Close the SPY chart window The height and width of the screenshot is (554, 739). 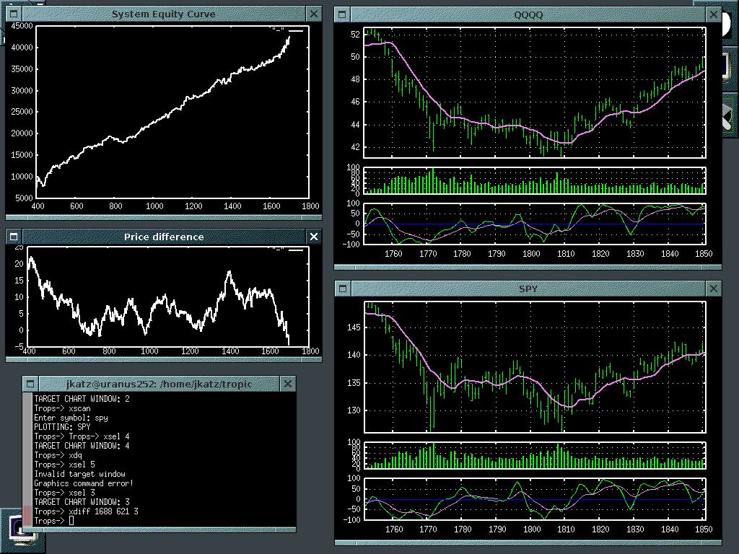[x=714, y=289]
